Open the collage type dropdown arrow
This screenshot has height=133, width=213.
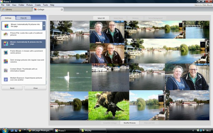pos(44,26)
